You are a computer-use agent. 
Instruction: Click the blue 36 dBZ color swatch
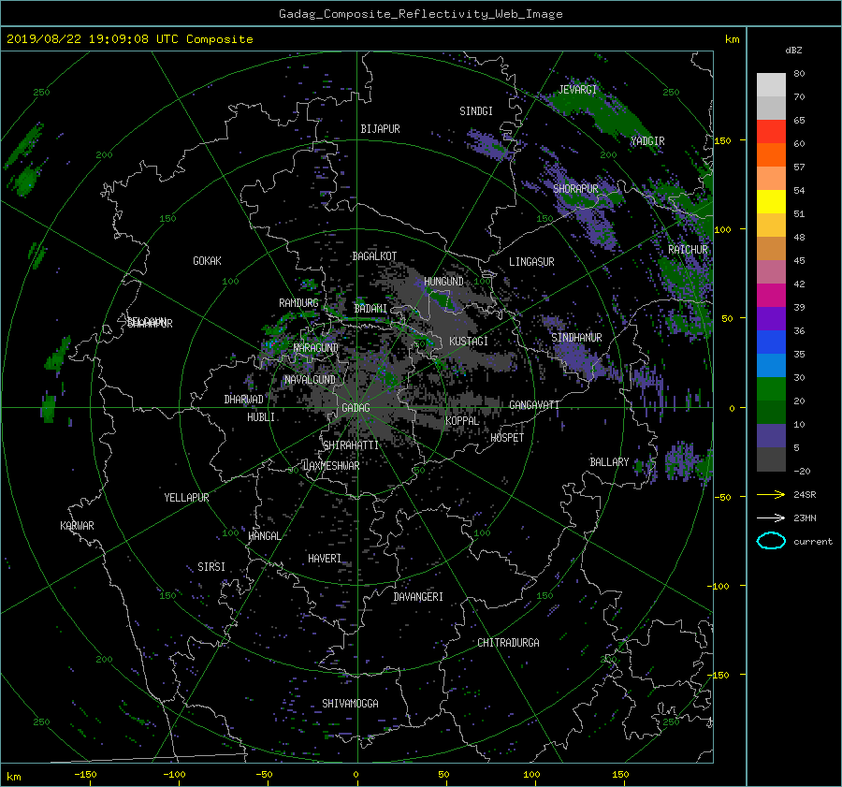(771, 342)
